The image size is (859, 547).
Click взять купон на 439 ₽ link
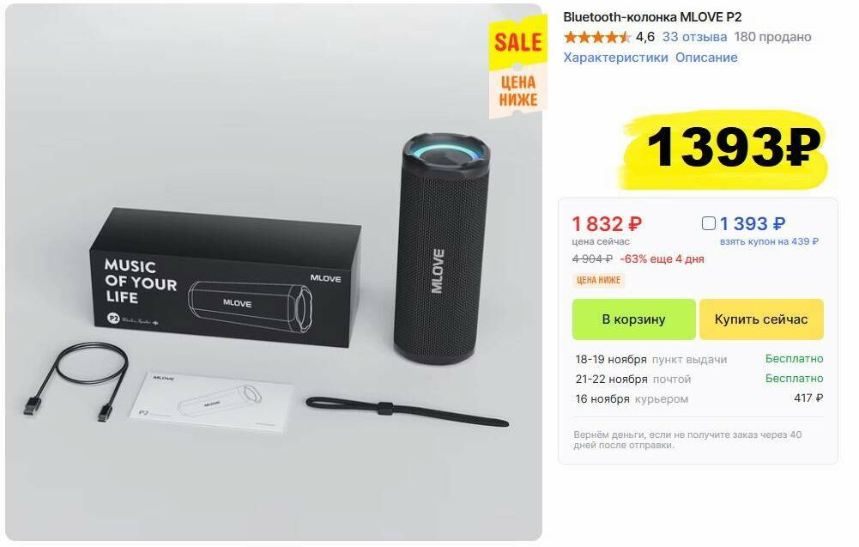pos(769,241)
